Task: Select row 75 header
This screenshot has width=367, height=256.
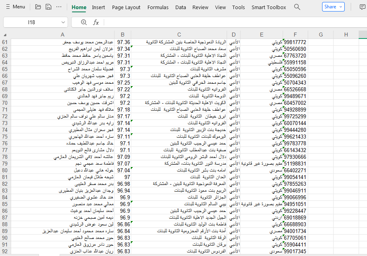Action: pos(5,137)
